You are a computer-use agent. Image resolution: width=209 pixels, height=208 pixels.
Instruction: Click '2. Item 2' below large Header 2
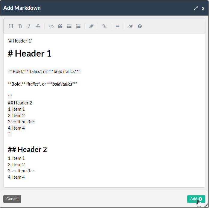click(x=16, y=165)
